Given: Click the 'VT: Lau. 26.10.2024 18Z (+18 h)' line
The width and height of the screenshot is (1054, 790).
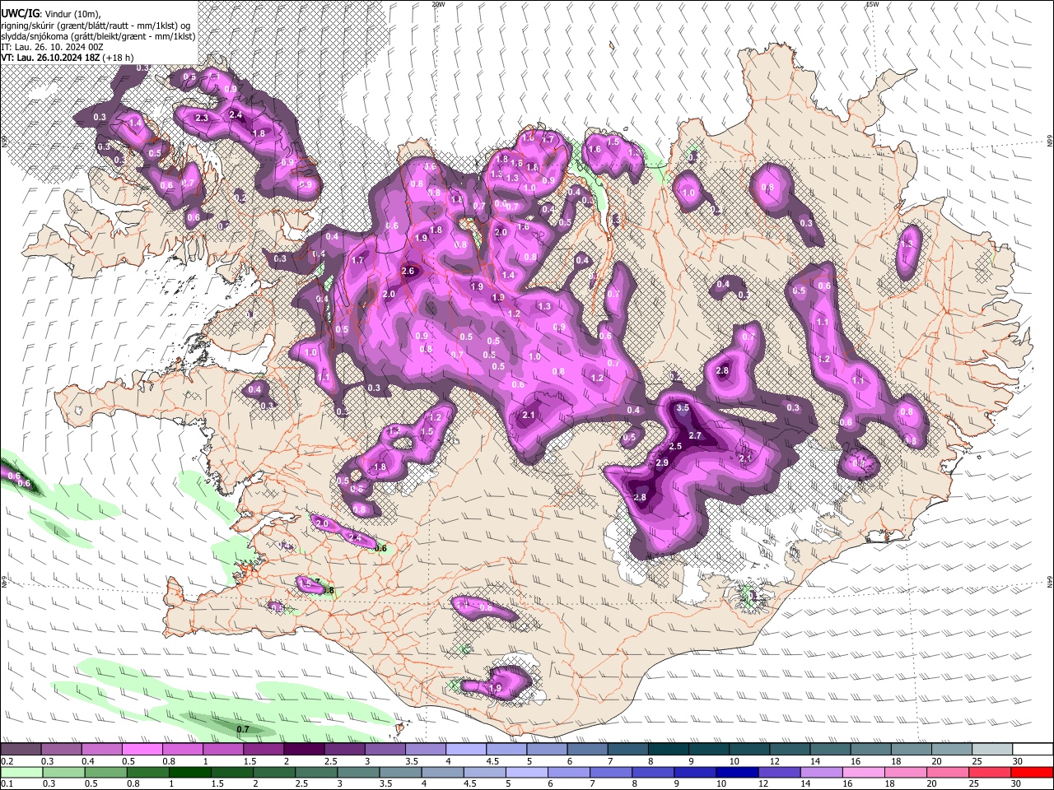Looking at the screenshot, I should 68,58.
